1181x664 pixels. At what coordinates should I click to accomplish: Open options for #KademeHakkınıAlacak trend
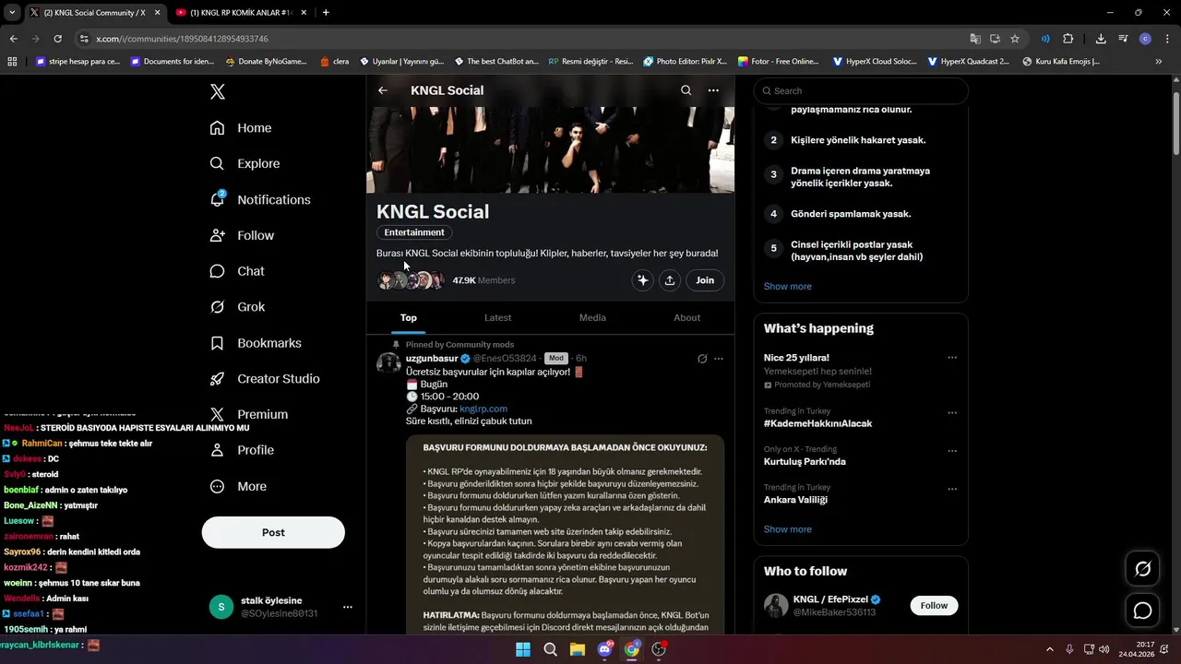[x=952, y=412]
